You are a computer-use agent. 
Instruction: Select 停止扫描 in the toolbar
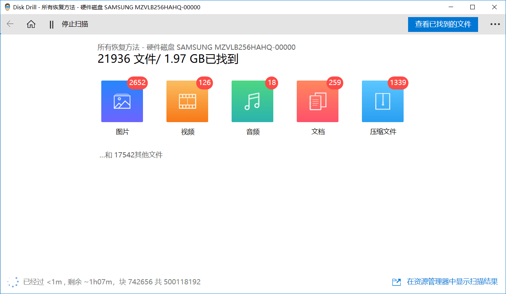tap(74, 24)
